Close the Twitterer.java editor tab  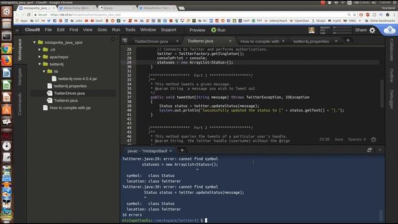tap(230, 41)
